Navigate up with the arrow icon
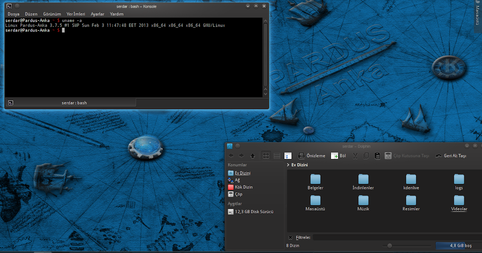Image resolution: width=482 pixels, height=253 pixels. [252, 155]
